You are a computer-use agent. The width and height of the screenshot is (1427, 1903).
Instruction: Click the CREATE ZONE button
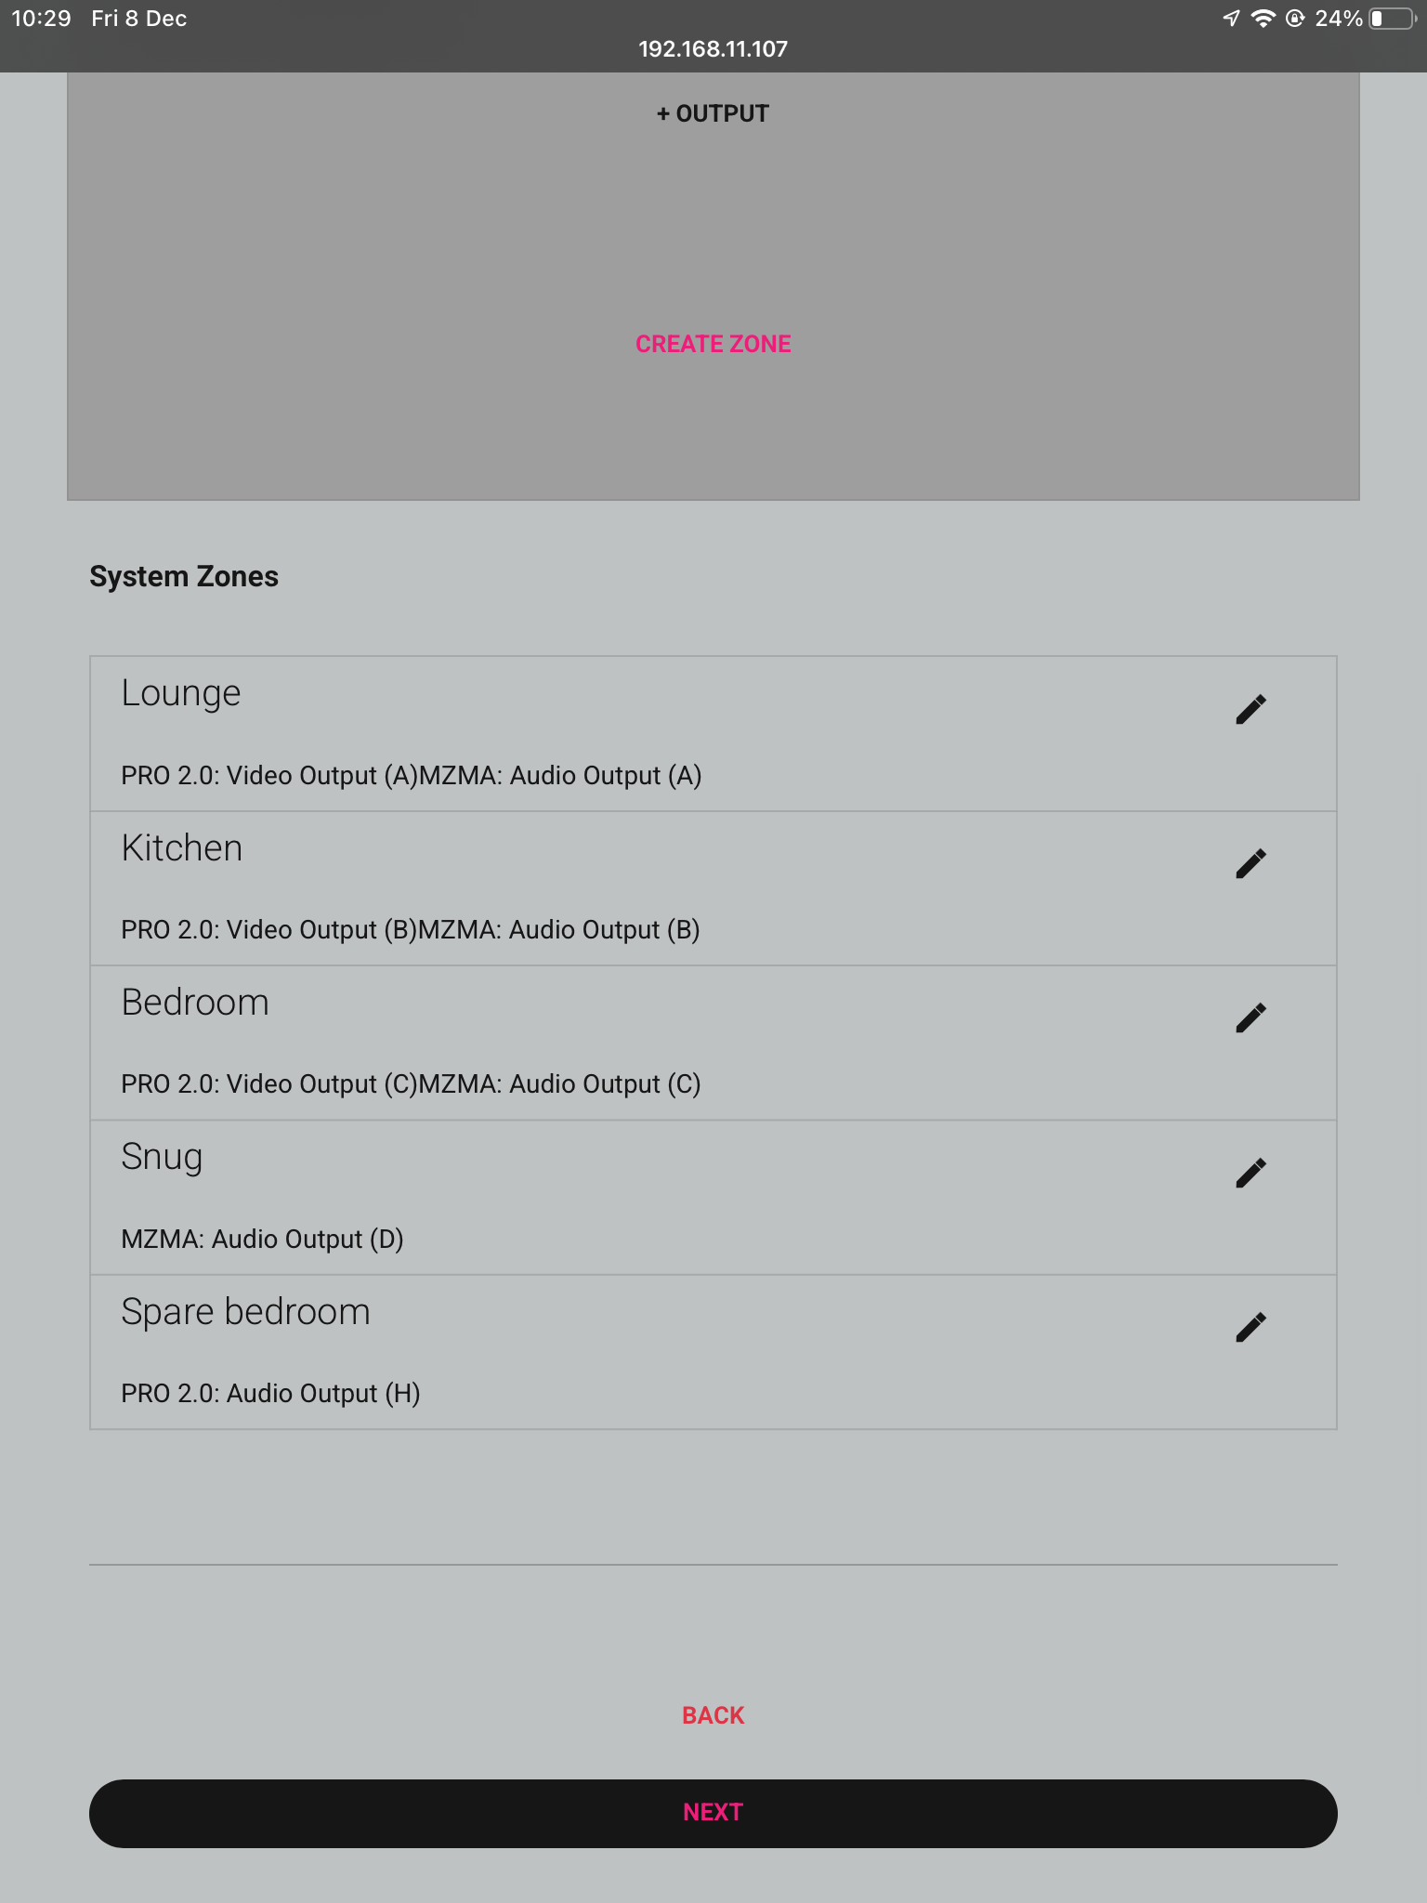713,344
